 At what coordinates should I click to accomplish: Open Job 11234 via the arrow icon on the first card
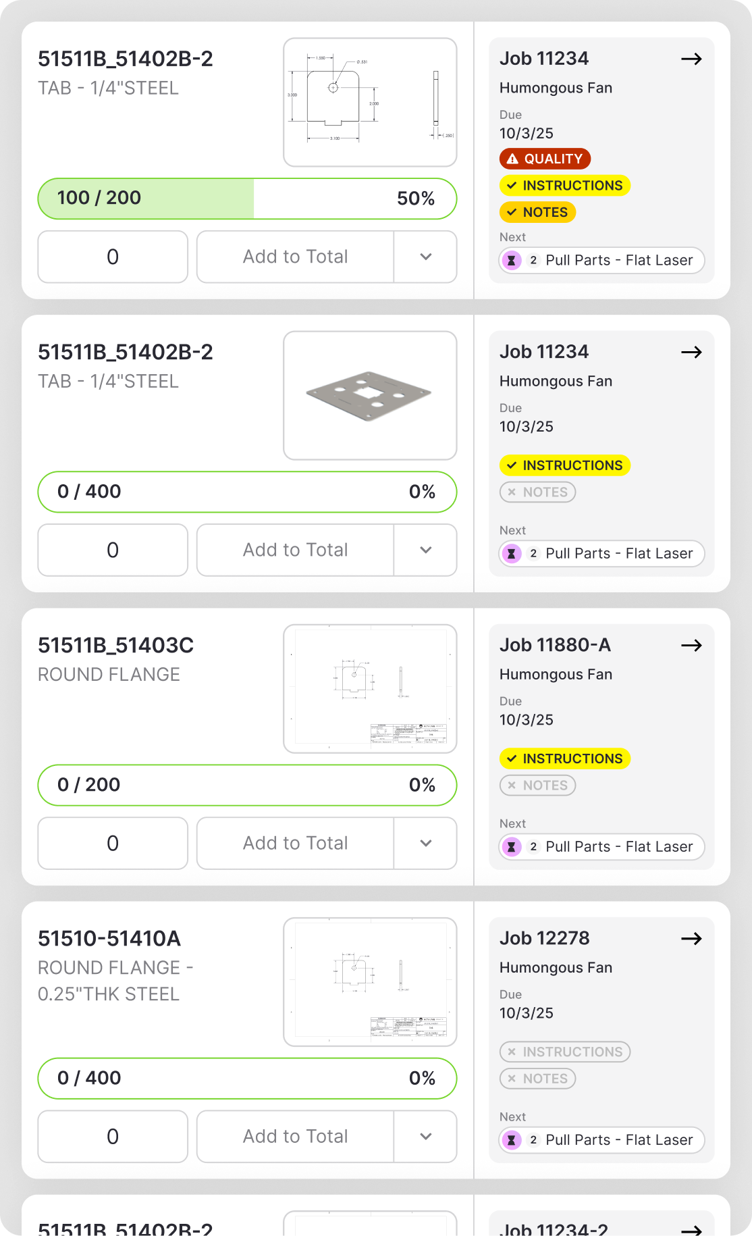pyautogui.click(x=691, y=59)
